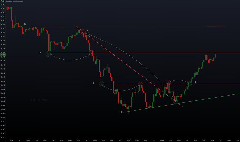Click the 85.000 price axis label
Viewport: 240px width, 142px height.
3,4
